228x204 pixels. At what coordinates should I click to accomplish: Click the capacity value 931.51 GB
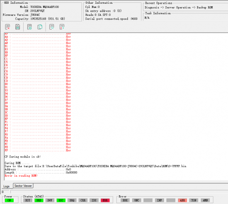click(56, 19)
